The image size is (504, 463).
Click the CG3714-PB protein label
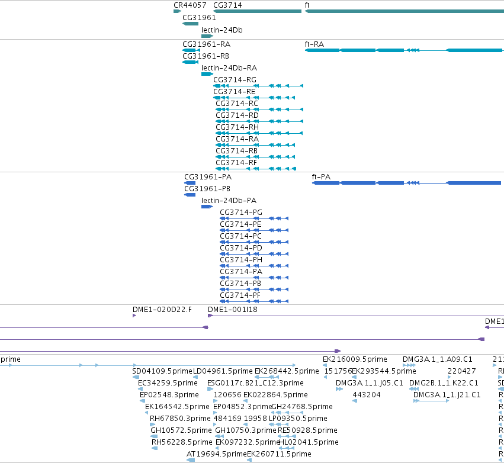(240, 284)
